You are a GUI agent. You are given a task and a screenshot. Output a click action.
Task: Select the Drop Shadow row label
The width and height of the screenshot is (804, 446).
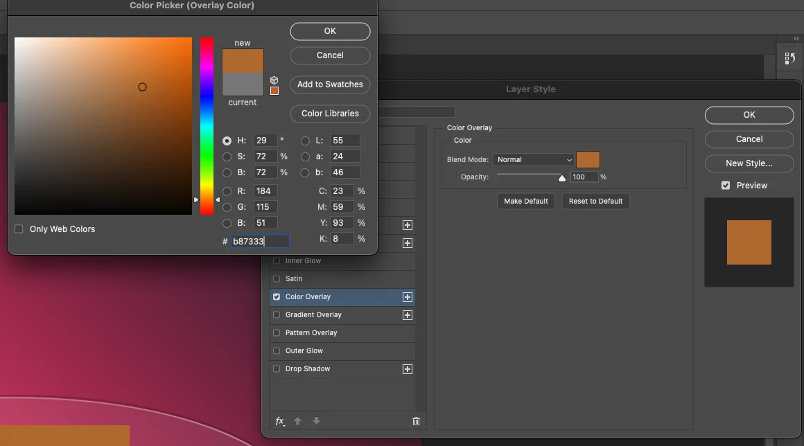pos(308,368)
